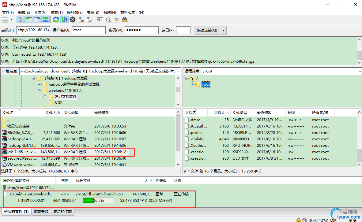Search for files with binoculars icon
Viewport: 362px width, 222px height.
pyautogui.click(x=125, y=20)
